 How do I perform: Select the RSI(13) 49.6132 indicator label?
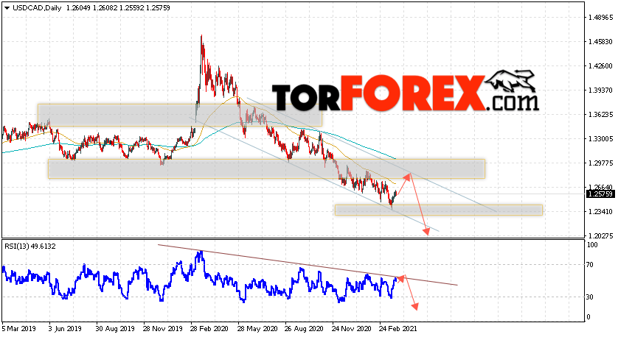30,246
